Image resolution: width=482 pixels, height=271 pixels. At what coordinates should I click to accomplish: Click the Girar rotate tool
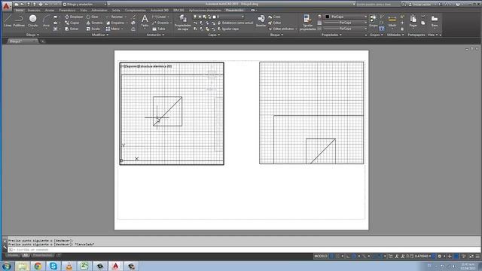click(x=92, y=17)
